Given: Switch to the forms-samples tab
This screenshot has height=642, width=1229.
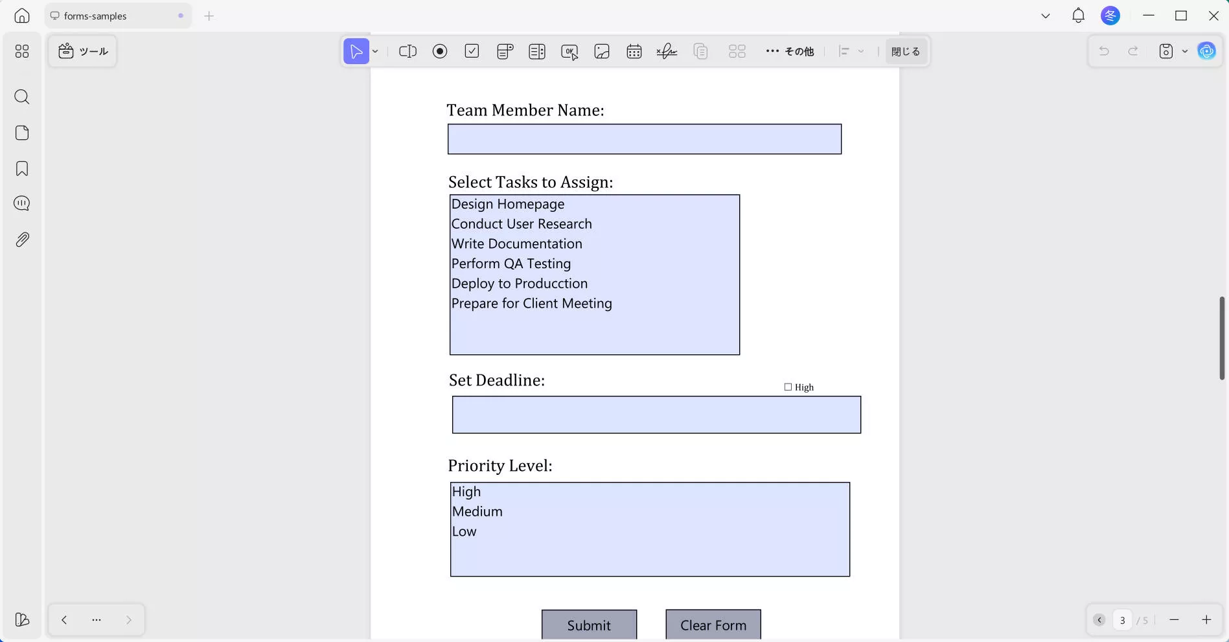Looking at the screenshot, I should [118, 16].
